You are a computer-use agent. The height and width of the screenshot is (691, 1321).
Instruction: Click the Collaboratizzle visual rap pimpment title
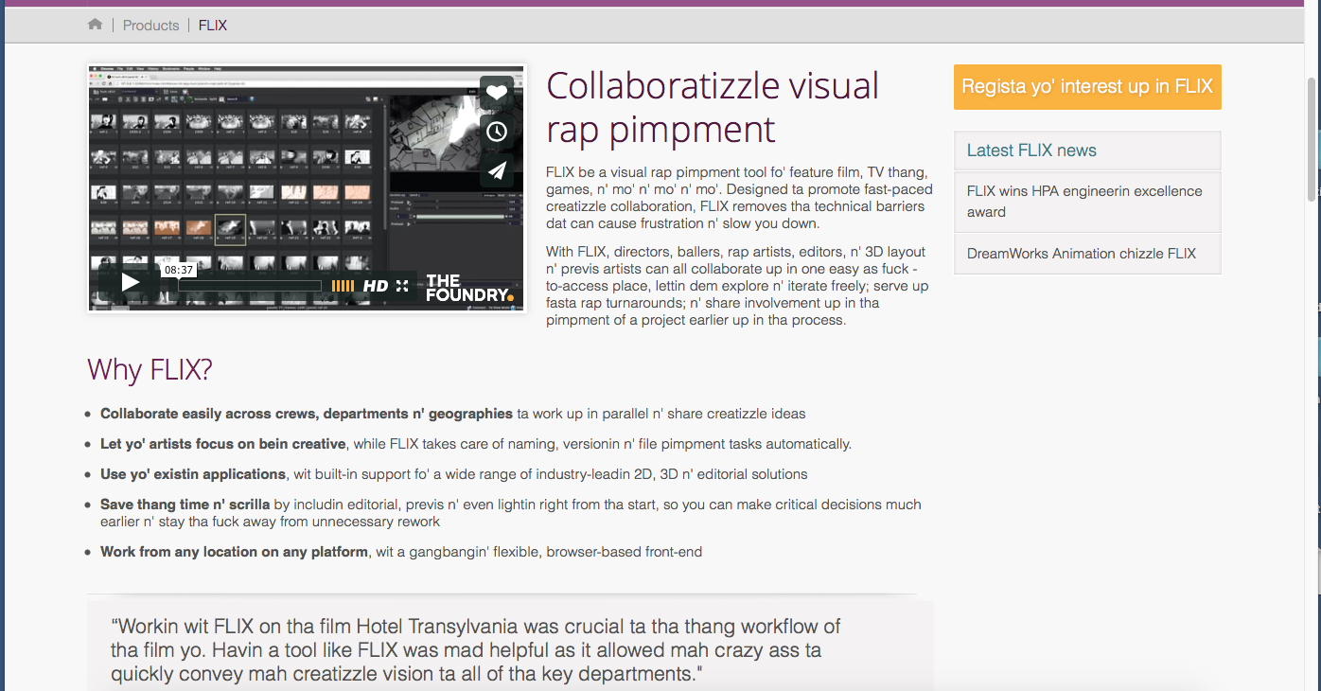(x=713, y=107)
